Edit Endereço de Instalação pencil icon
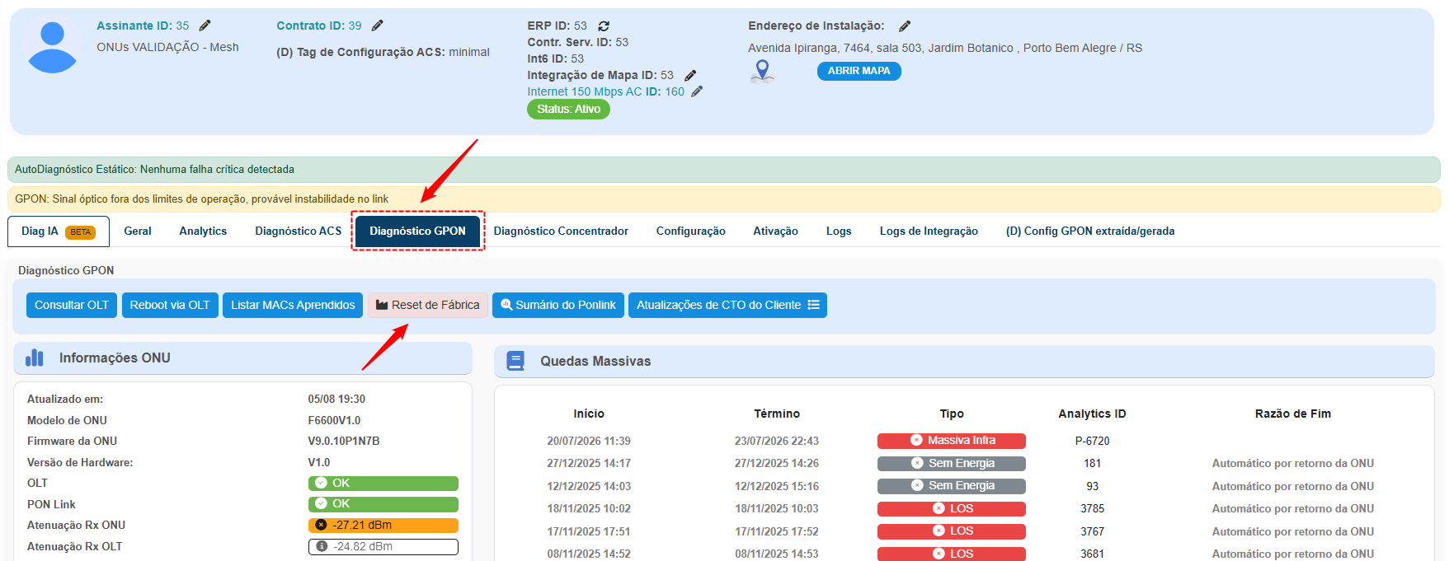1449x561 pixels. [905, 26]
